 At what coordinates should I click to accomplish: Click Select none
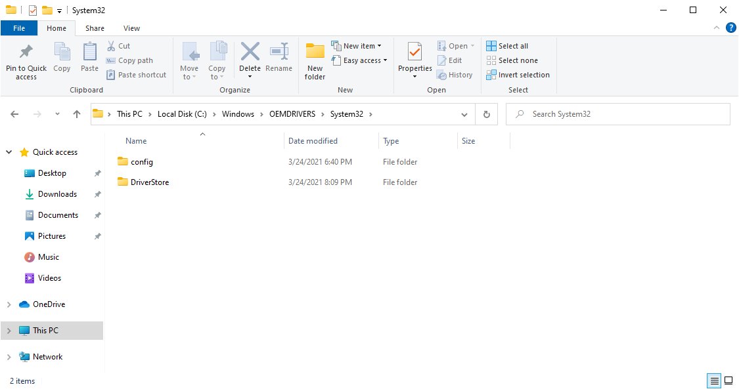512,60
